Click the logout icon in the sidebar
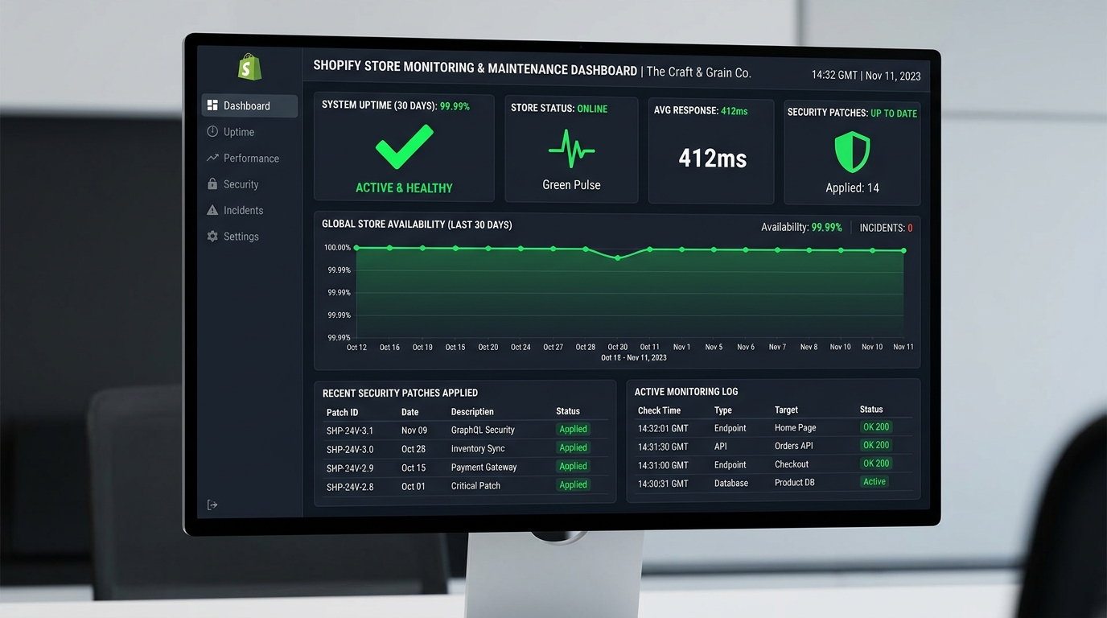Viewport: 1107px width, 618px height. 212,505
